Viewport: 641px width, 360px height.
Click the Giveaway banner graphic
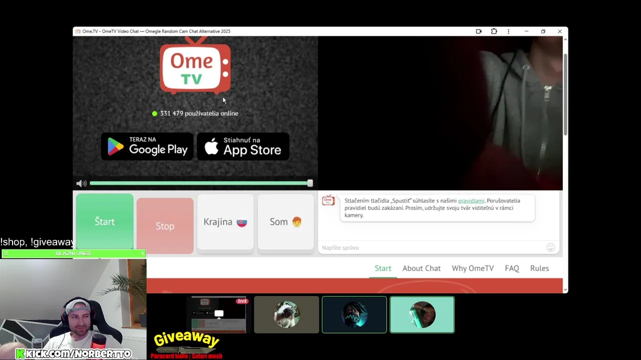187,345
